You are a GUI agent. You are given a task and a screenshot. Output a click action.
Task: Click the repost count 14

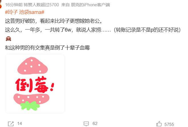point(20,124)
